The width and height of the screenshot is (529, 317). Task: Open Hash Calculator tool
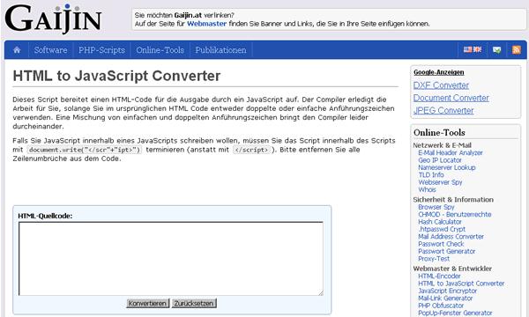coord(440,222)
